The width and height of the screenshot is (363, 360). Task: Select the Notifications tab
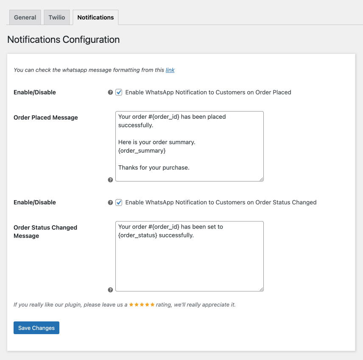95,17
